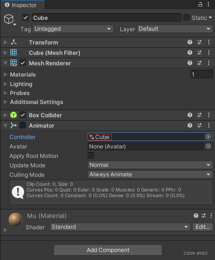Click the Controller object picker circle

(x=208, y=137)
